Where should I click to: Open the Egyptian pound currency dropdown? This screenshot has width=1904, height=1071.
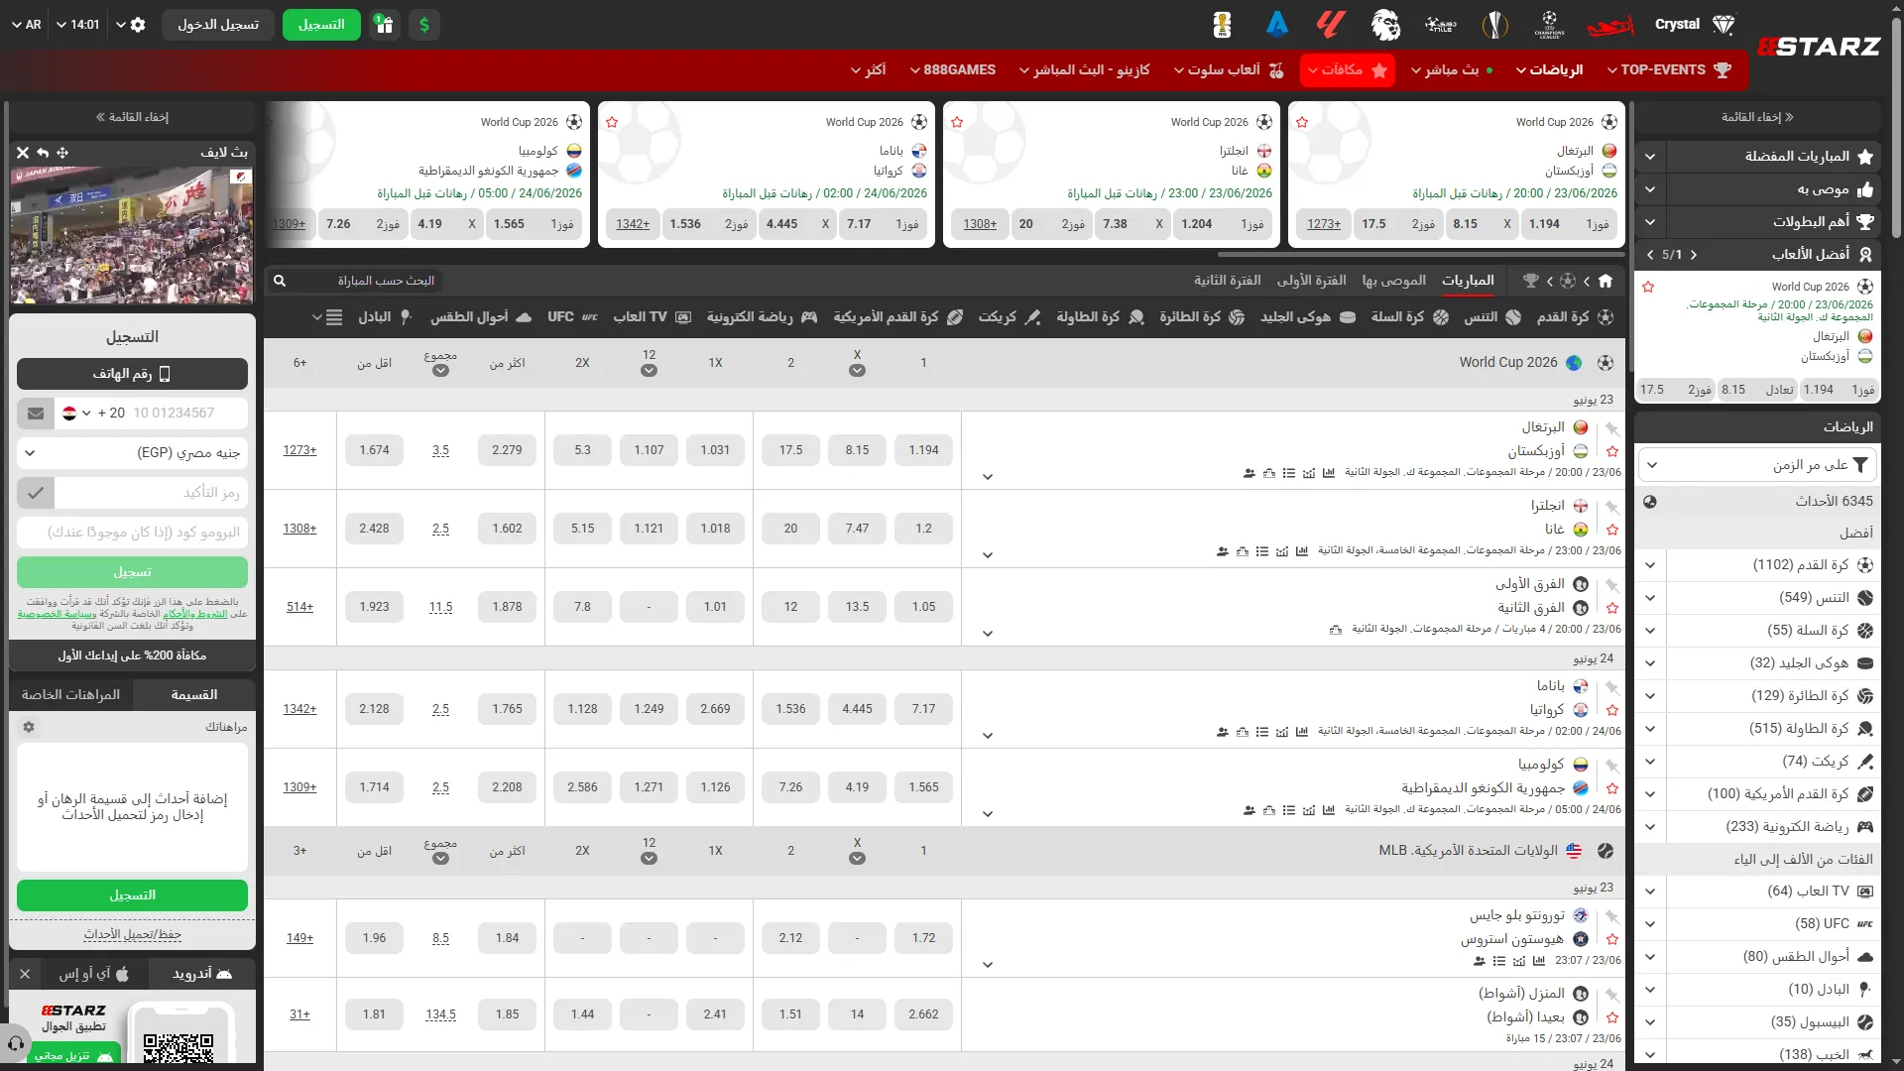pyautogui.click(x=132, y=453)
